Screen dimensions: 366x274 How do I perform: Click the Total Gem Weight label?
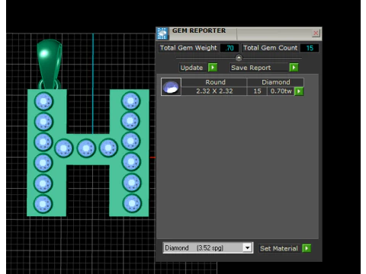(x=188, y=48)
